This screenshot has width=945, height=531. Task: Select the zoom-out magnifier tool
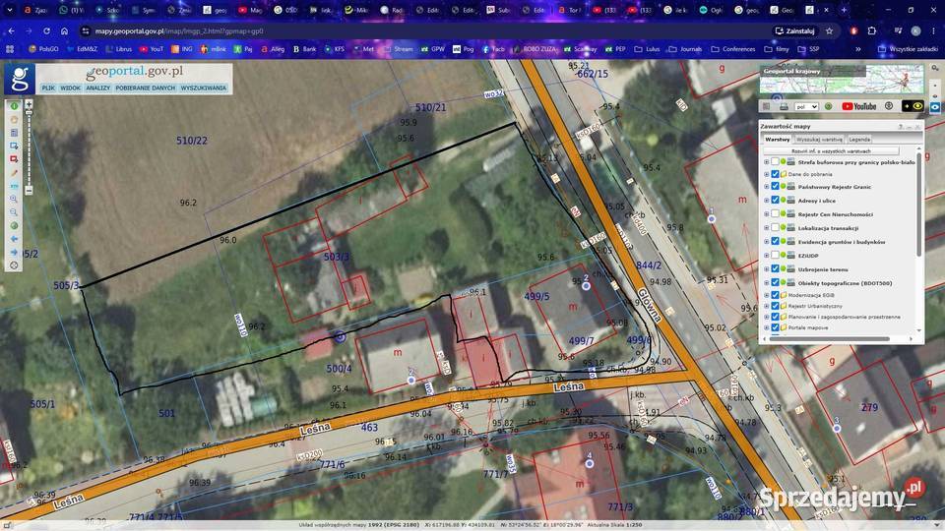coord(14,212)
